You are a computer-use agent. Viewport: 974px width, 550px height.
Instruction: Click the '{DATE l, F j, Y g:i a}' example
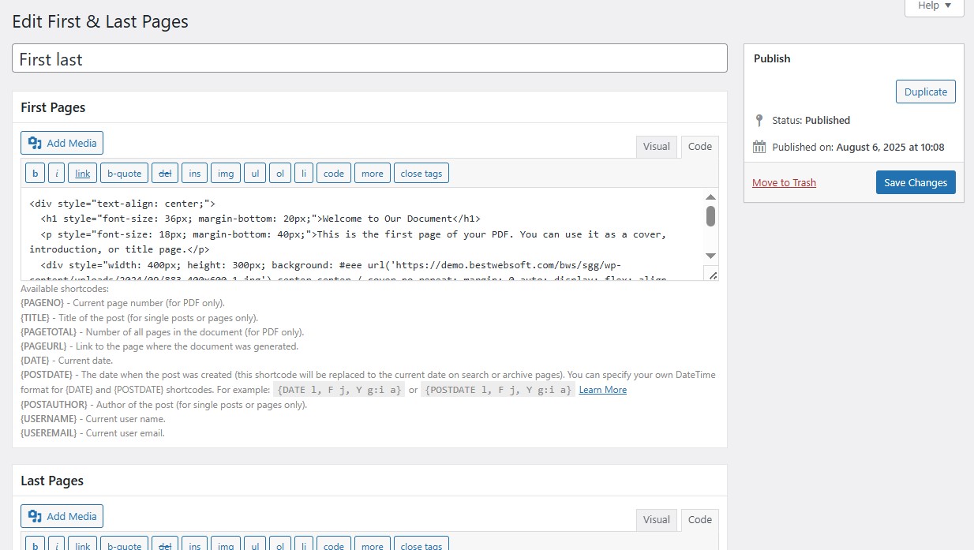(339, 390)
